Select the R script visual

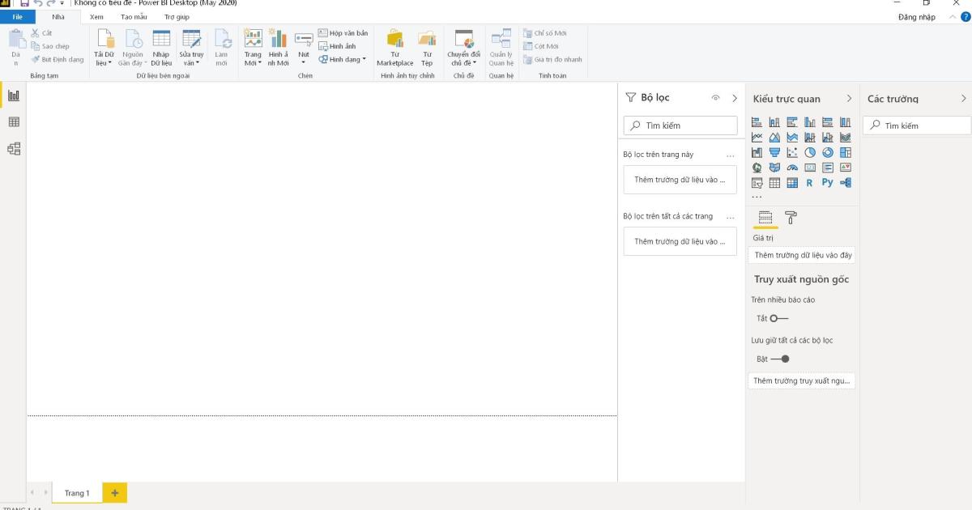coord(809,183)
